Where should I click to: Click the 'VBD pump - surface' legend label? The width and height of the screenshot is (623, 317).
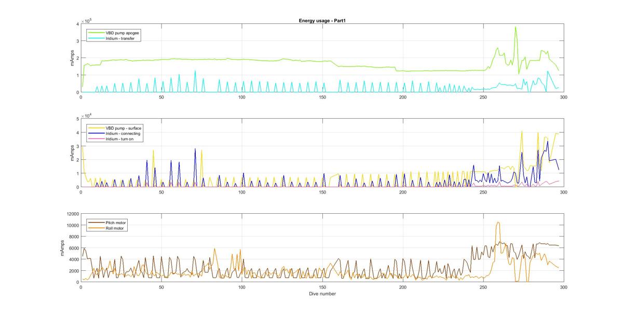pyautogui.click(x=124, y=128)
